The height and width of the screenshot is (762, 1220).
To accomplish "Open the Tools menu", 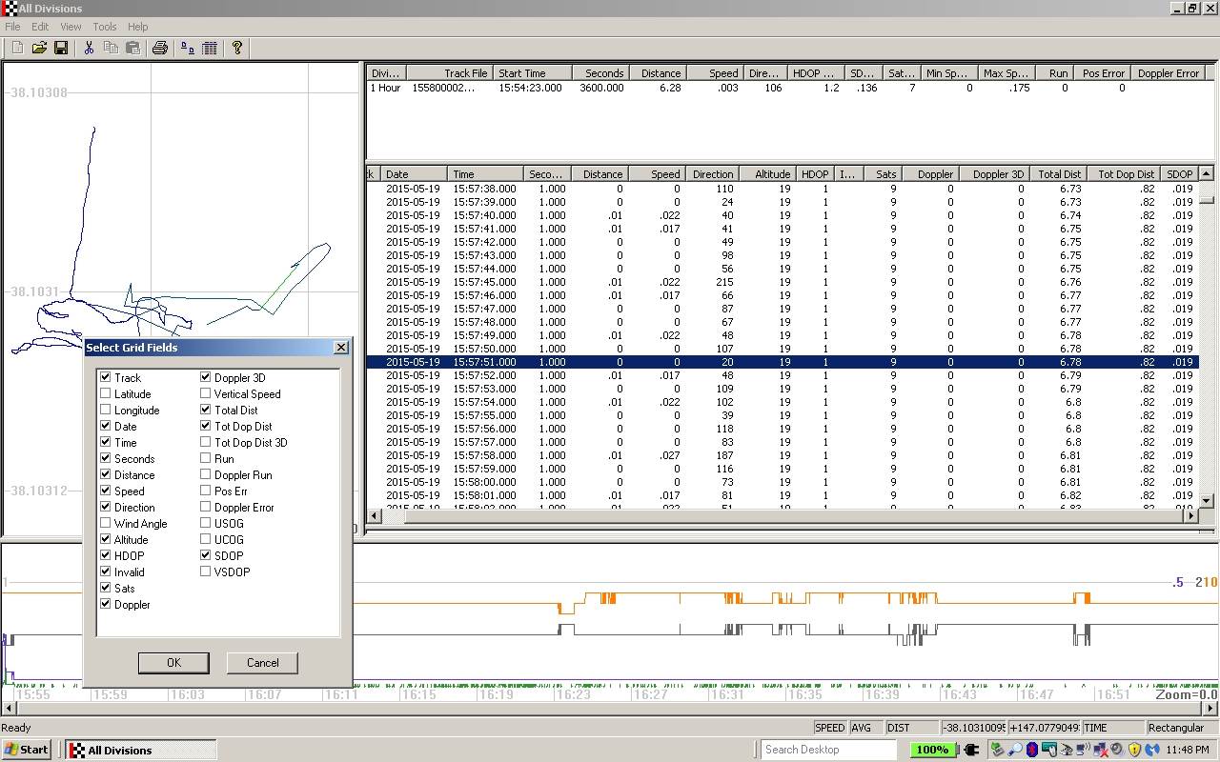I will (104, 27).
